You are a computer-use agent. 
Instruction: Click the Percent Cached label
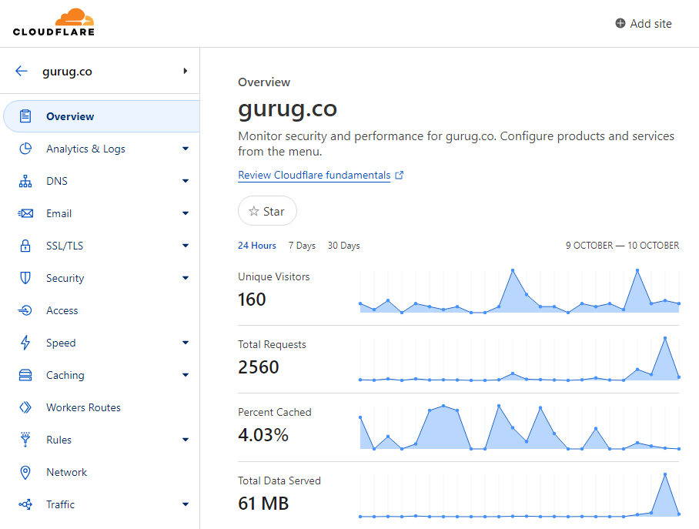pyautogui.click(x=275, y=413)
